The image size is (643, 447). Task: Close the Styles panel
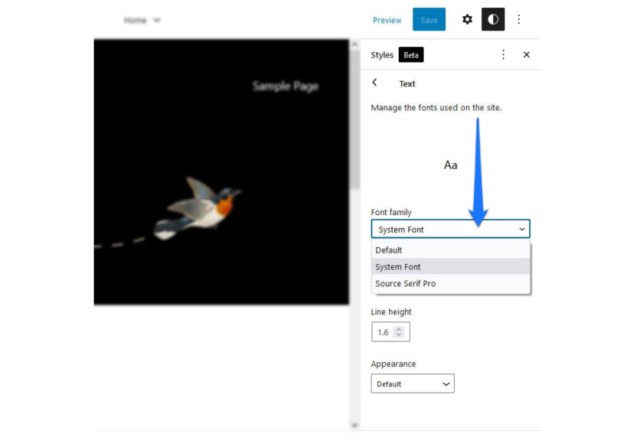pyautogui.click(x=527, y=54)
